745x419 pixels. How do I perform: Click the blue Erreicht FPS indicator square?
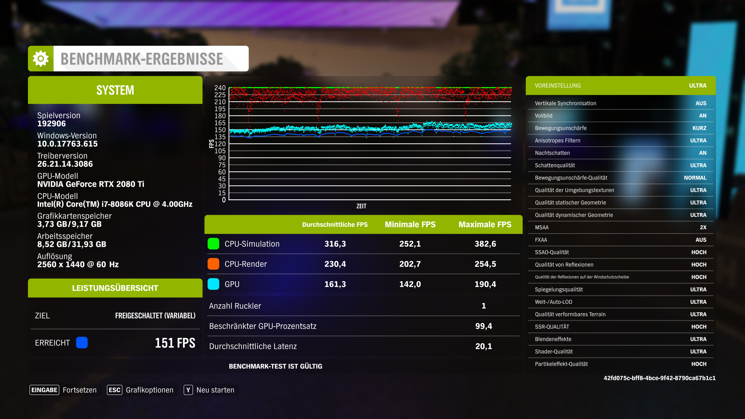(x=82, y=343)
